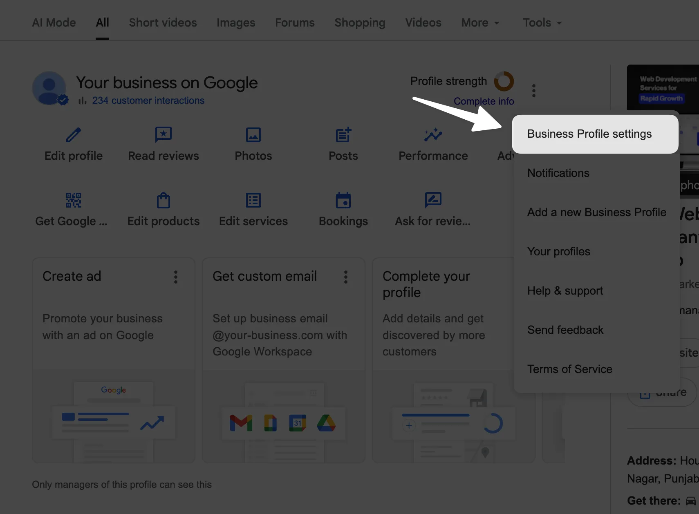
Task: Open Edit products shopping bag icon
Action: (164, 200)
